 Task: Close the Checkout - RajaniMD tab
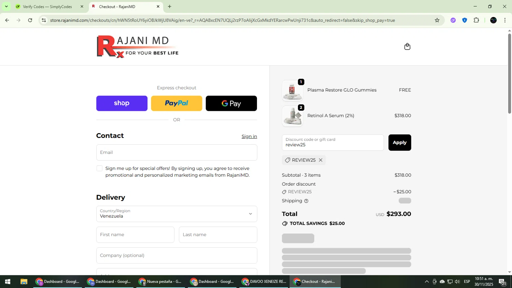(x=158, y=6)
